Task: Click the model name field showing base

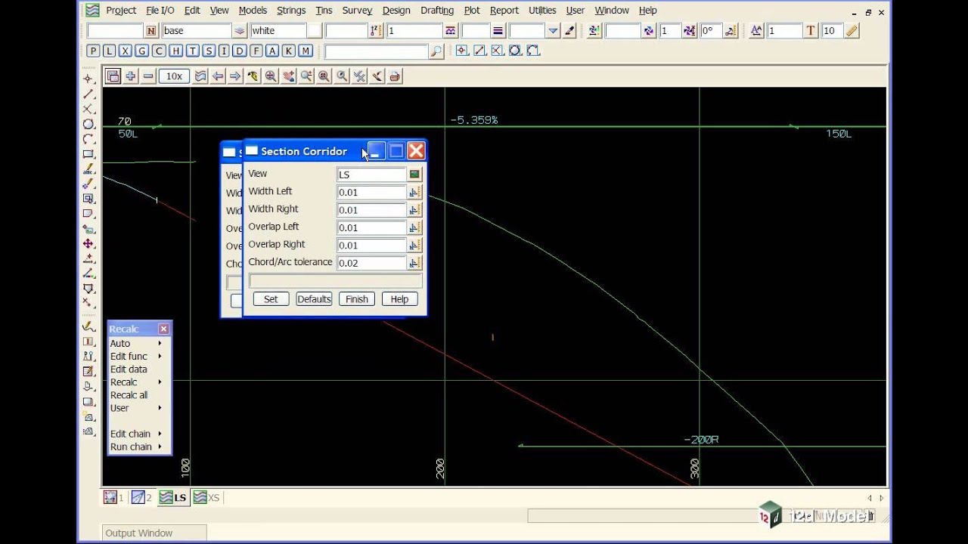Action: tap(197, 31)
